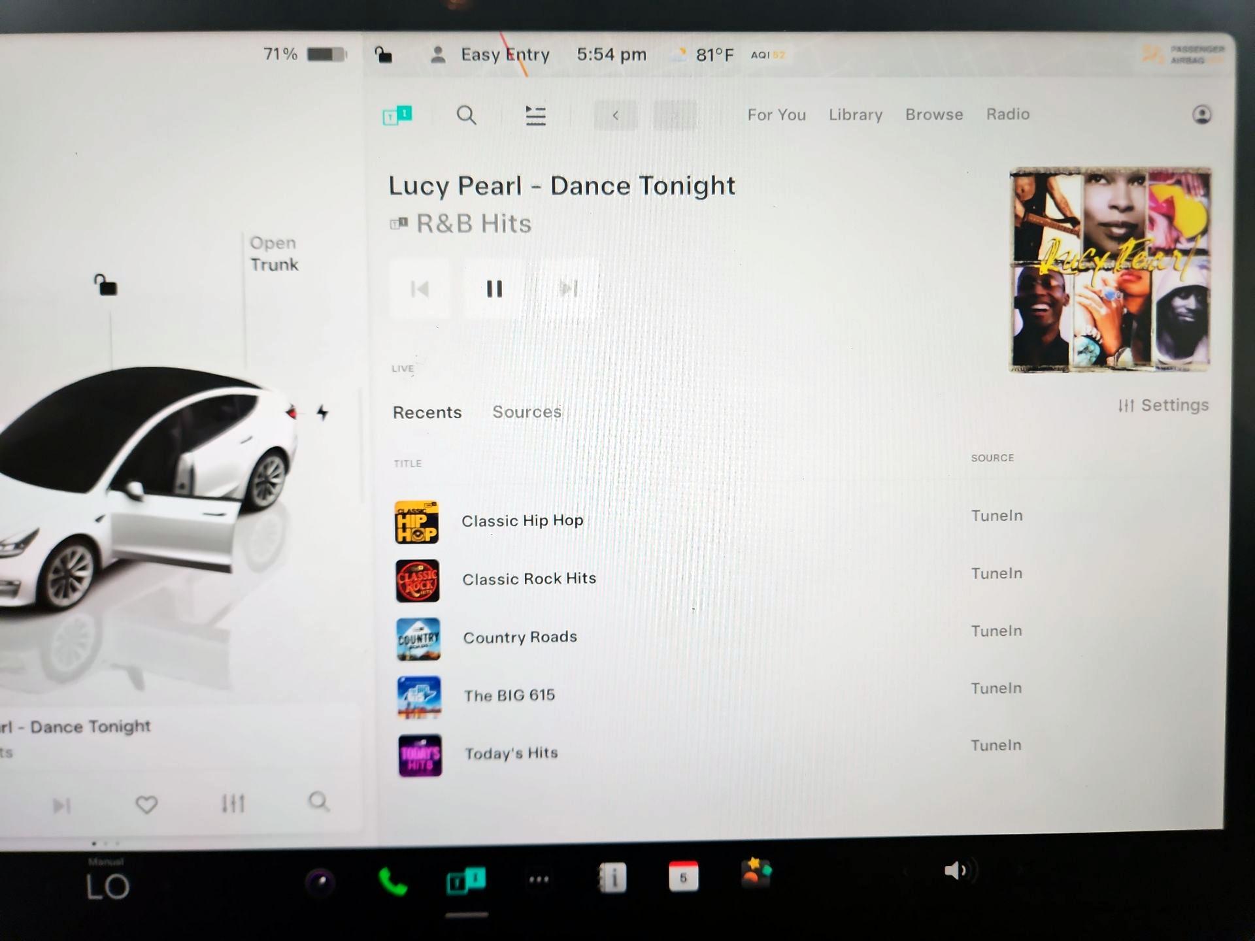This screenshot has height=941, width=1255.
Task: Open the dashcam camera app in dock
Action: [x=320, y=883]
